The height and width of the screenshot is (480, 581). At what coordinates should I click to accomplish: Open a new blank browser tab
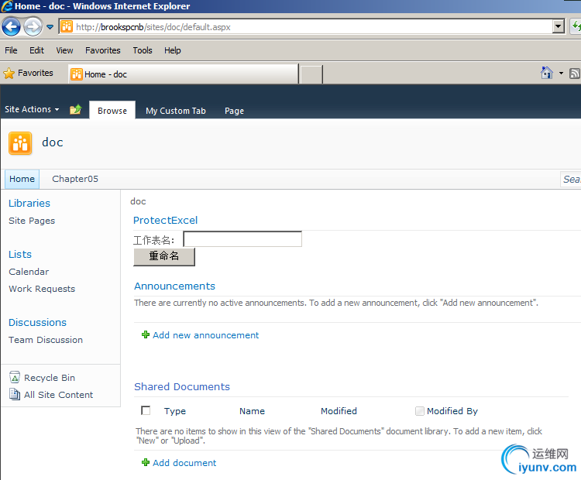click(x=311, y=74)
